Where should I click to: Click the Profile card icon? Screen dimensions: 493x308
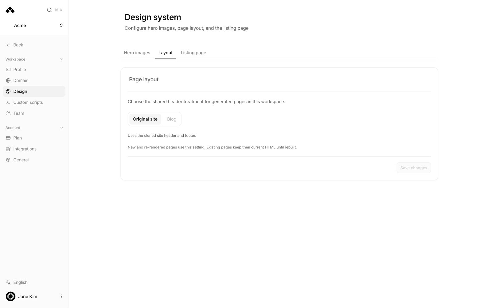coord(8,70)
